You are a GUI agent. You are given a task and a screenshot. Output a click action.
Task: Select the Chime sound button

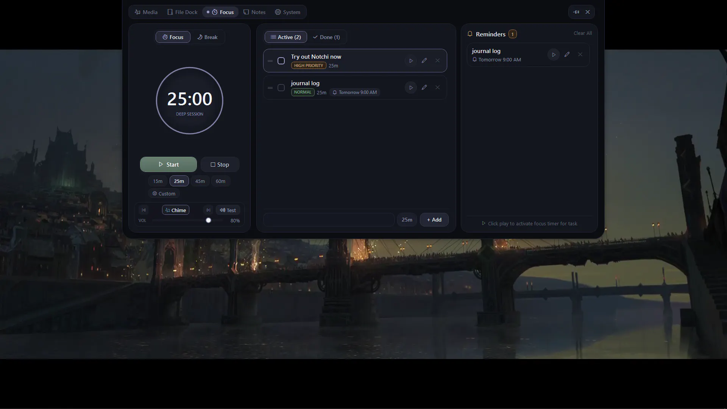click(176, 210)
